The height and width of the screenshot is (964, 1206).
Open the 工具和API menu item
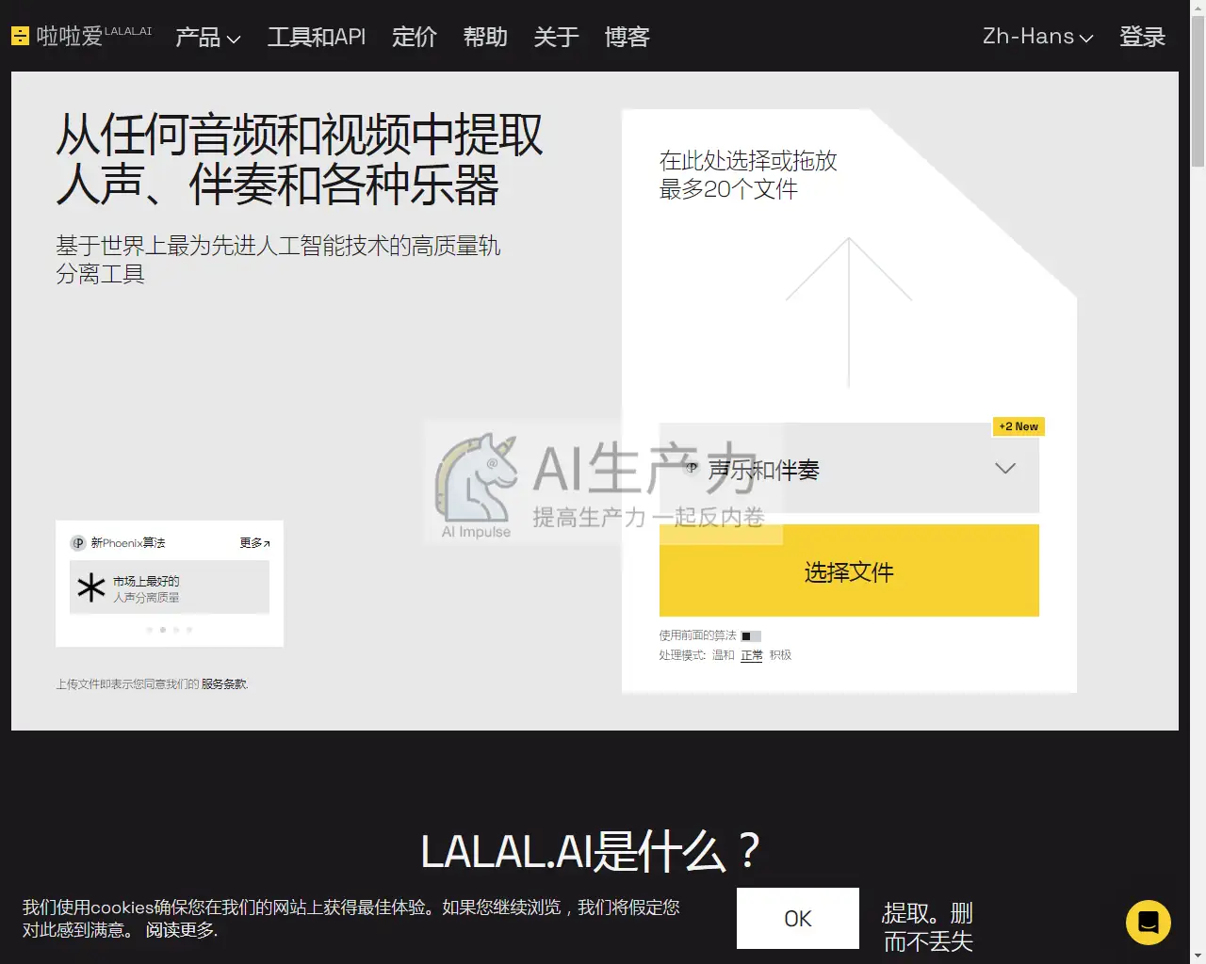317,37
